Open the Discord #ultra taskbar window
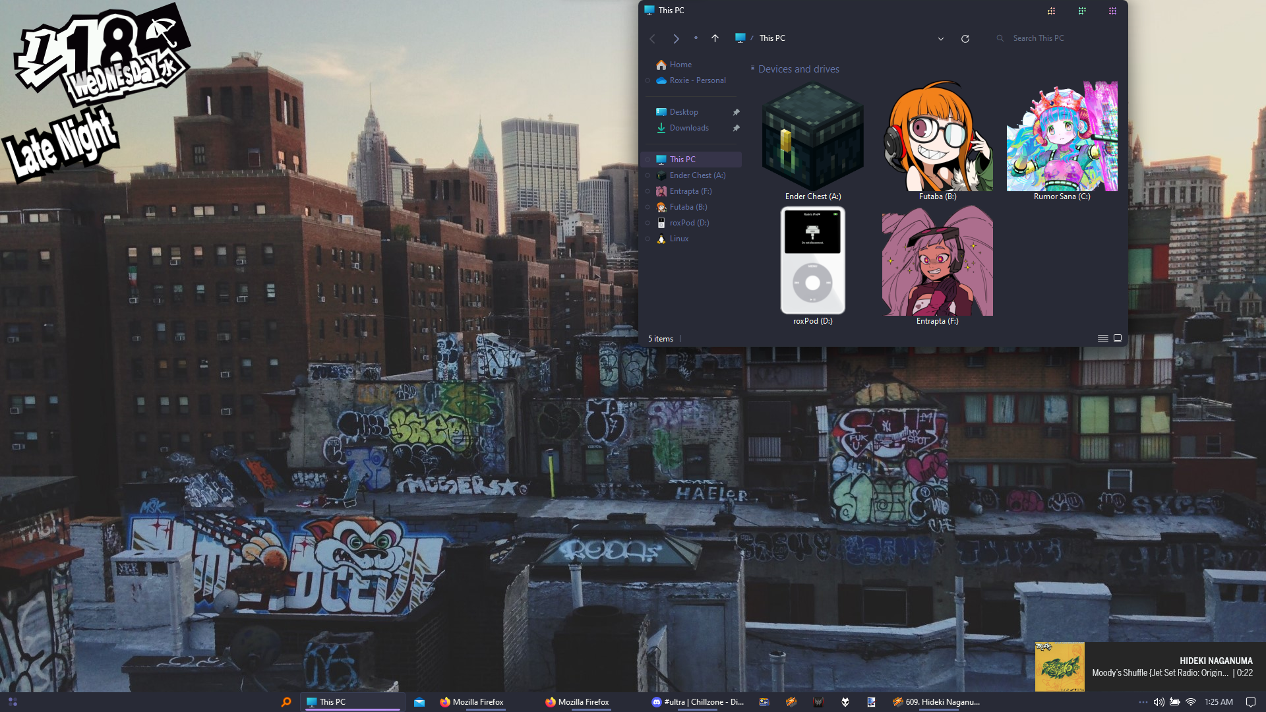 tap(698, 702)
